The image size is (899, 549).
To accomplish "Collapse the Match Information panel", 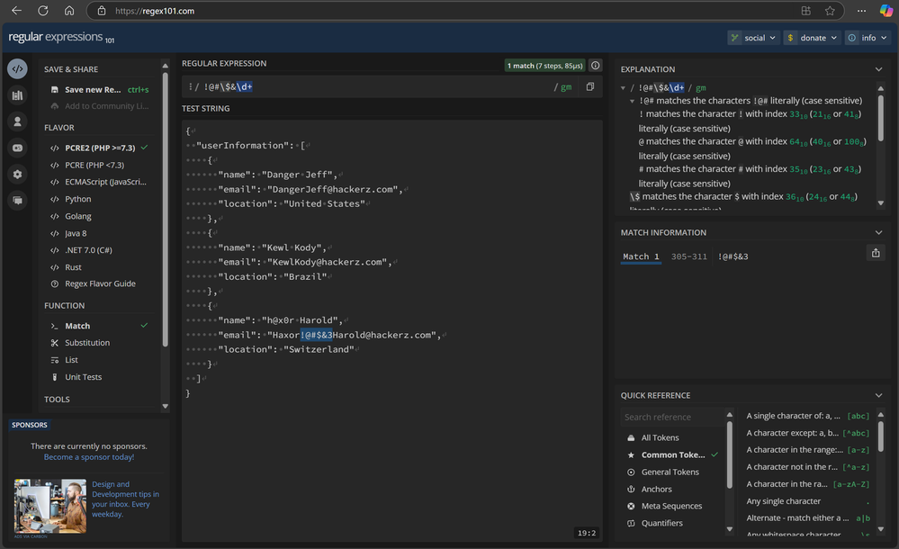I will point(879,233).
